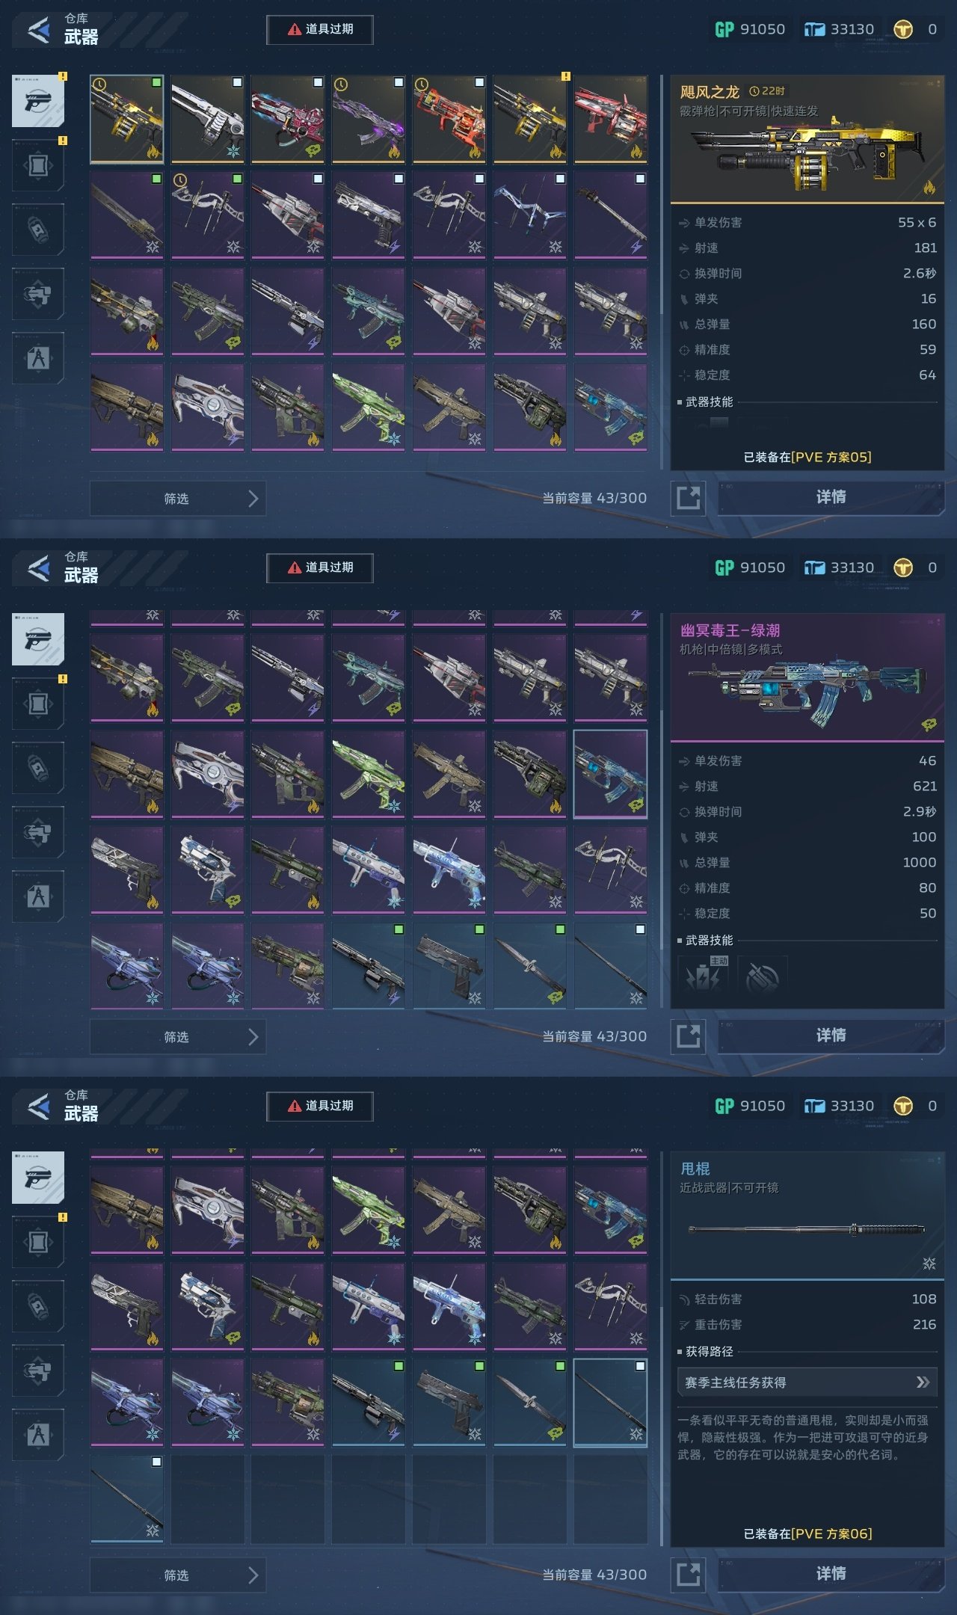
Task: Click the battery 主动 skill icon under 武器技能
Action: click(x=703, y=975)
